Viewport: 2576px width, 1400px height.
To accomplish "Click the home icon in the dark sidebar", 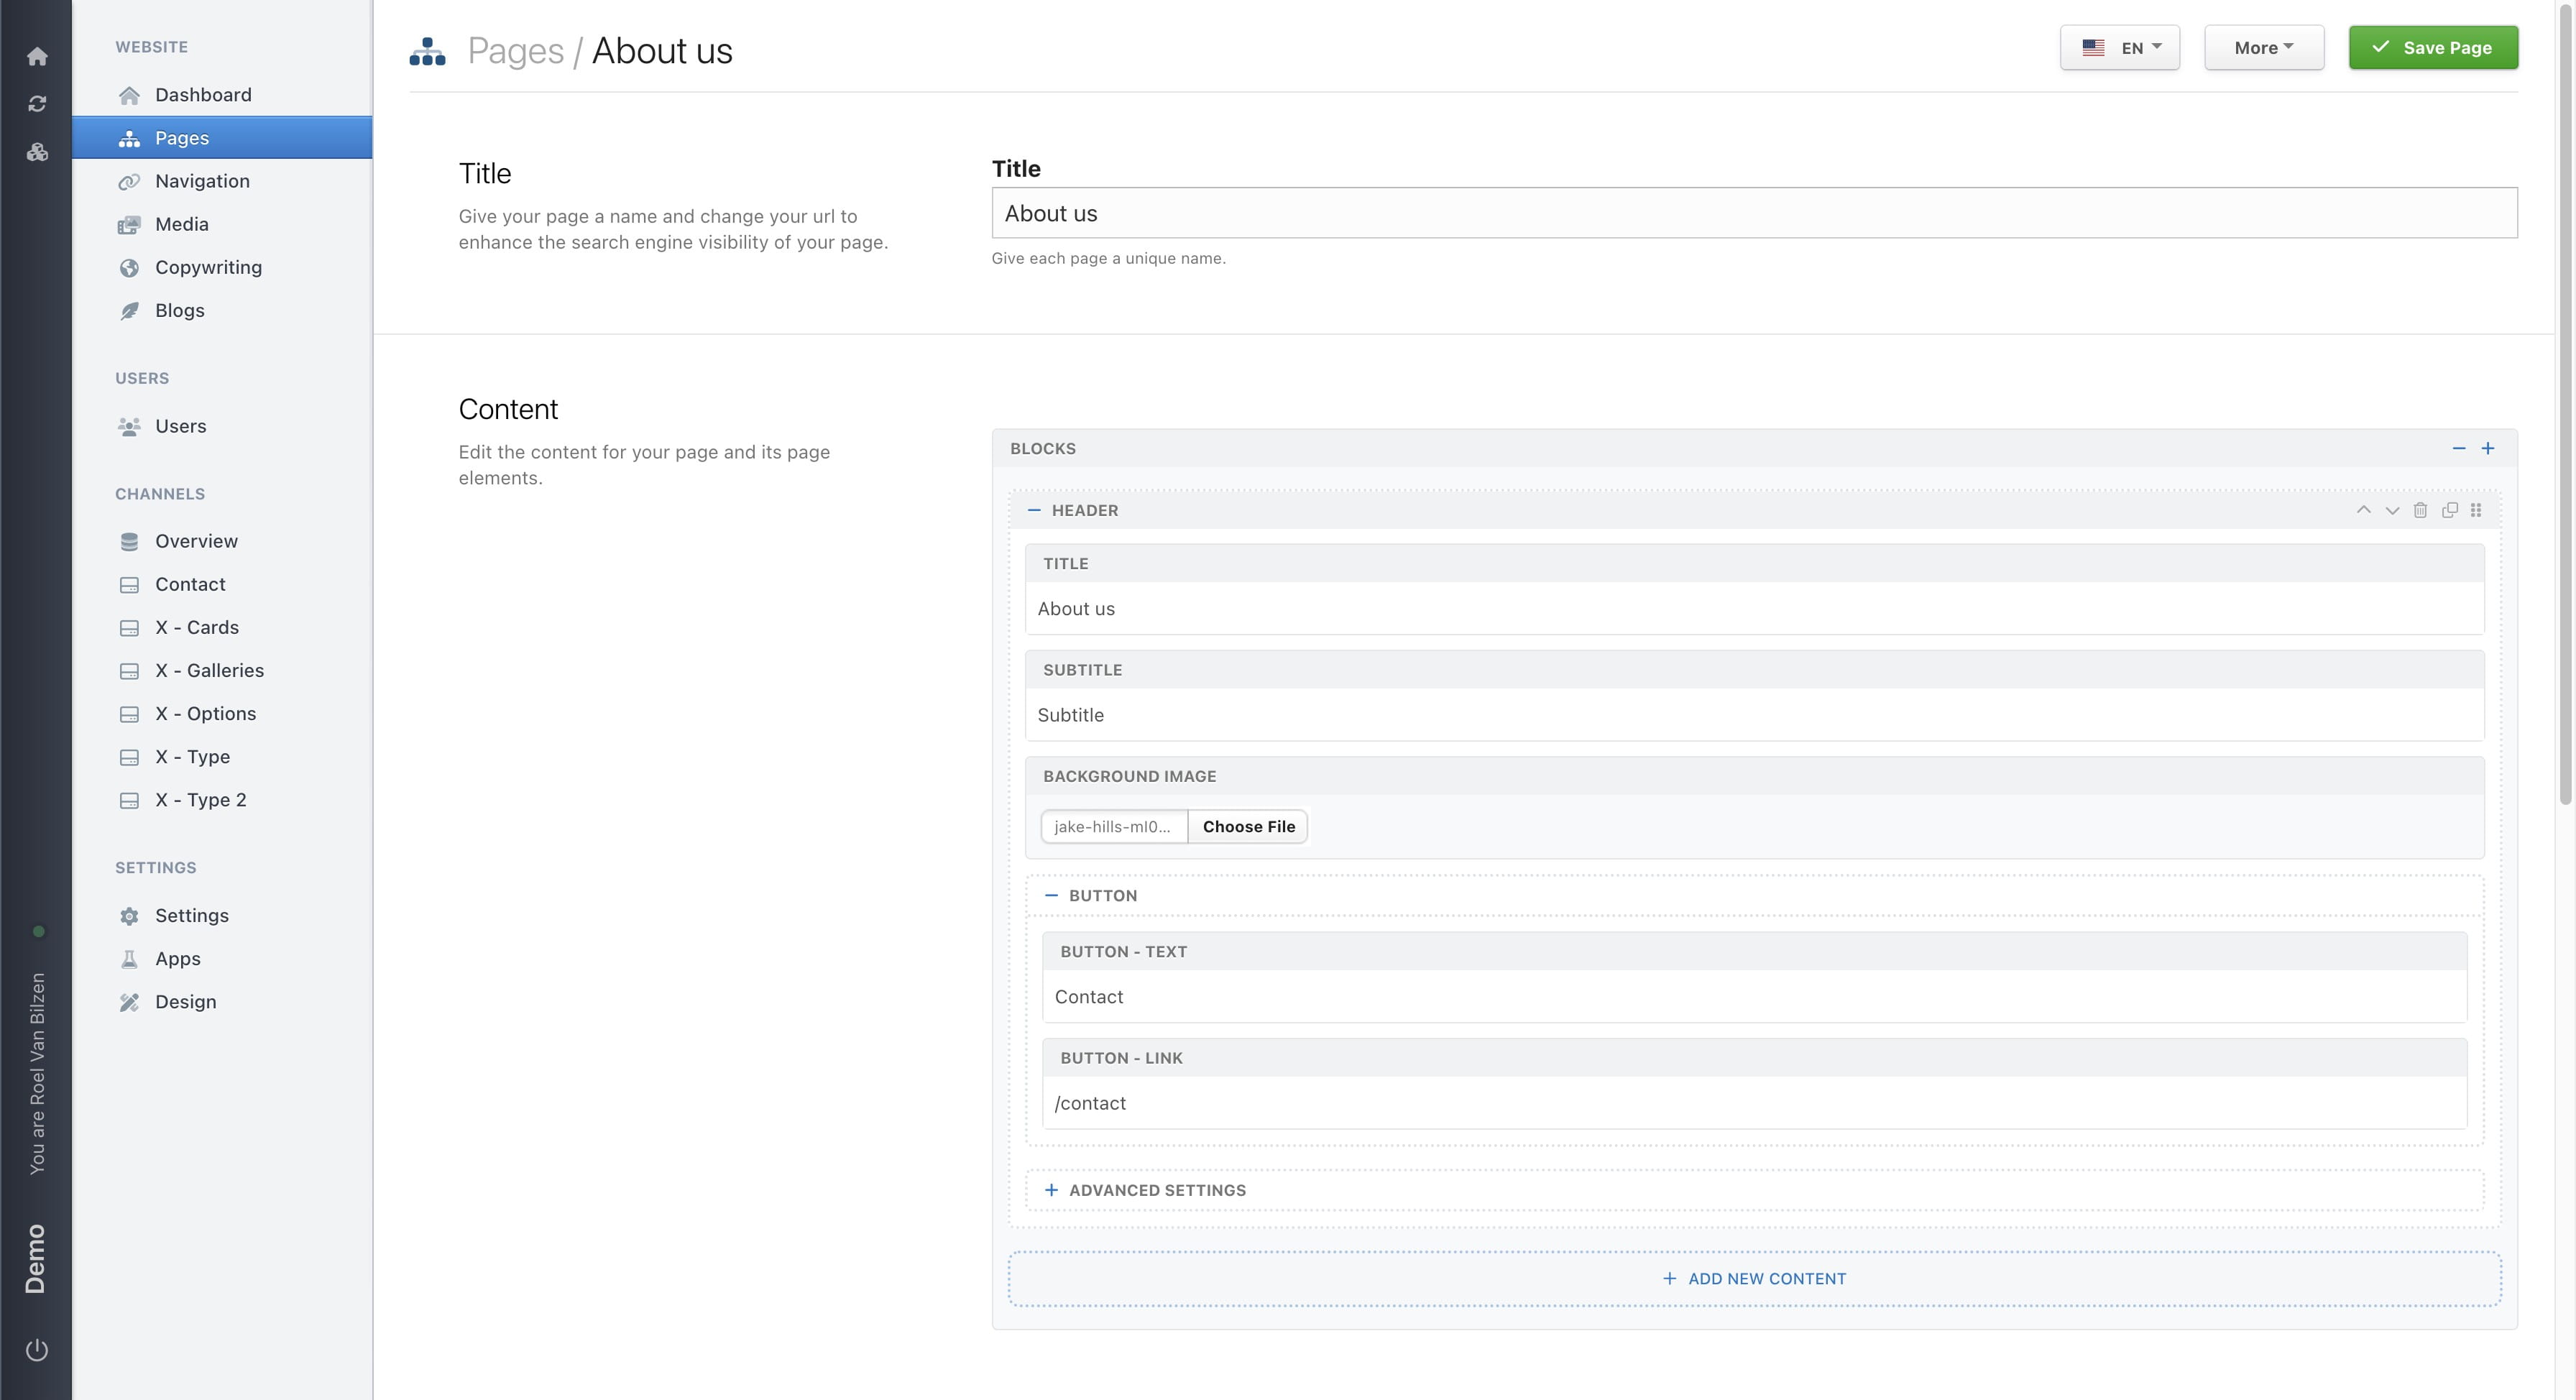I will tap(37, 56).
